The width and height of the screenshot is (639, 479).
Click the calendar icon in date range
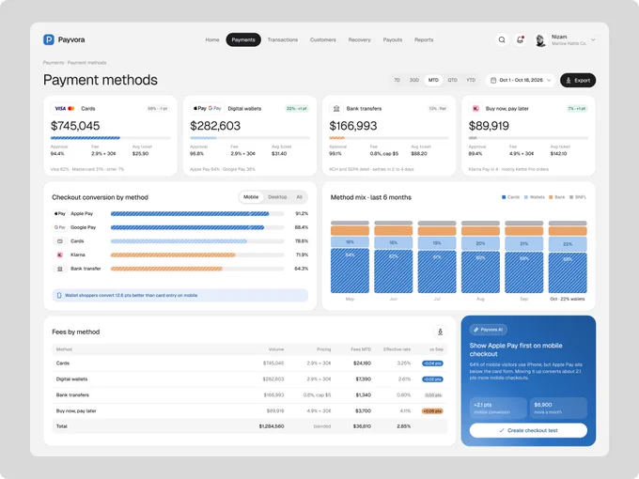(493, 80)
